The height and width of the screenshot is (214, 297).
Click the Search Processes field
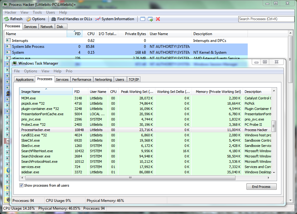pyautogui.click(x=266, y=19)
